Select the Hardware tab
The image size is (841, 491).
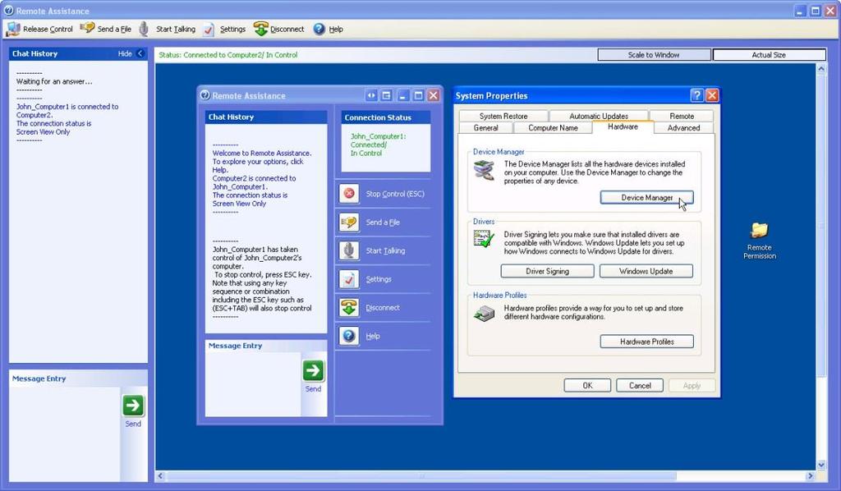(x=623, y=127)
